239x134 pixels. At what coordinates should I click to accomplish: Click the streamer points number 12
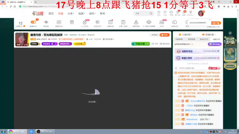coord(20,23)
